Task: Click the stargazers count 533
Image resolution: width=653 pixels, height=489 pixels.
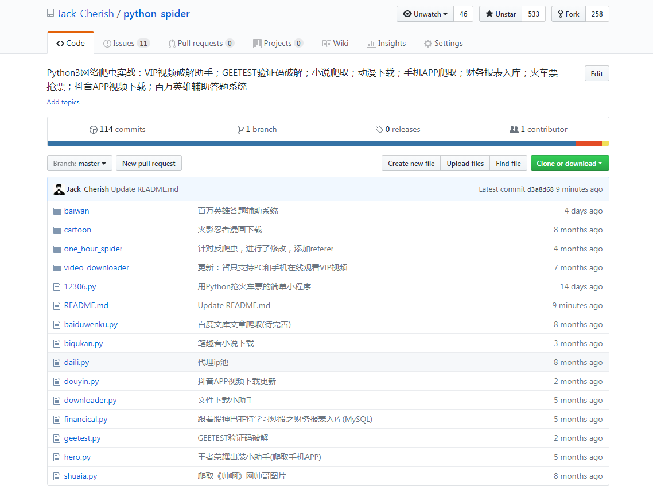Action: (534, 14)
